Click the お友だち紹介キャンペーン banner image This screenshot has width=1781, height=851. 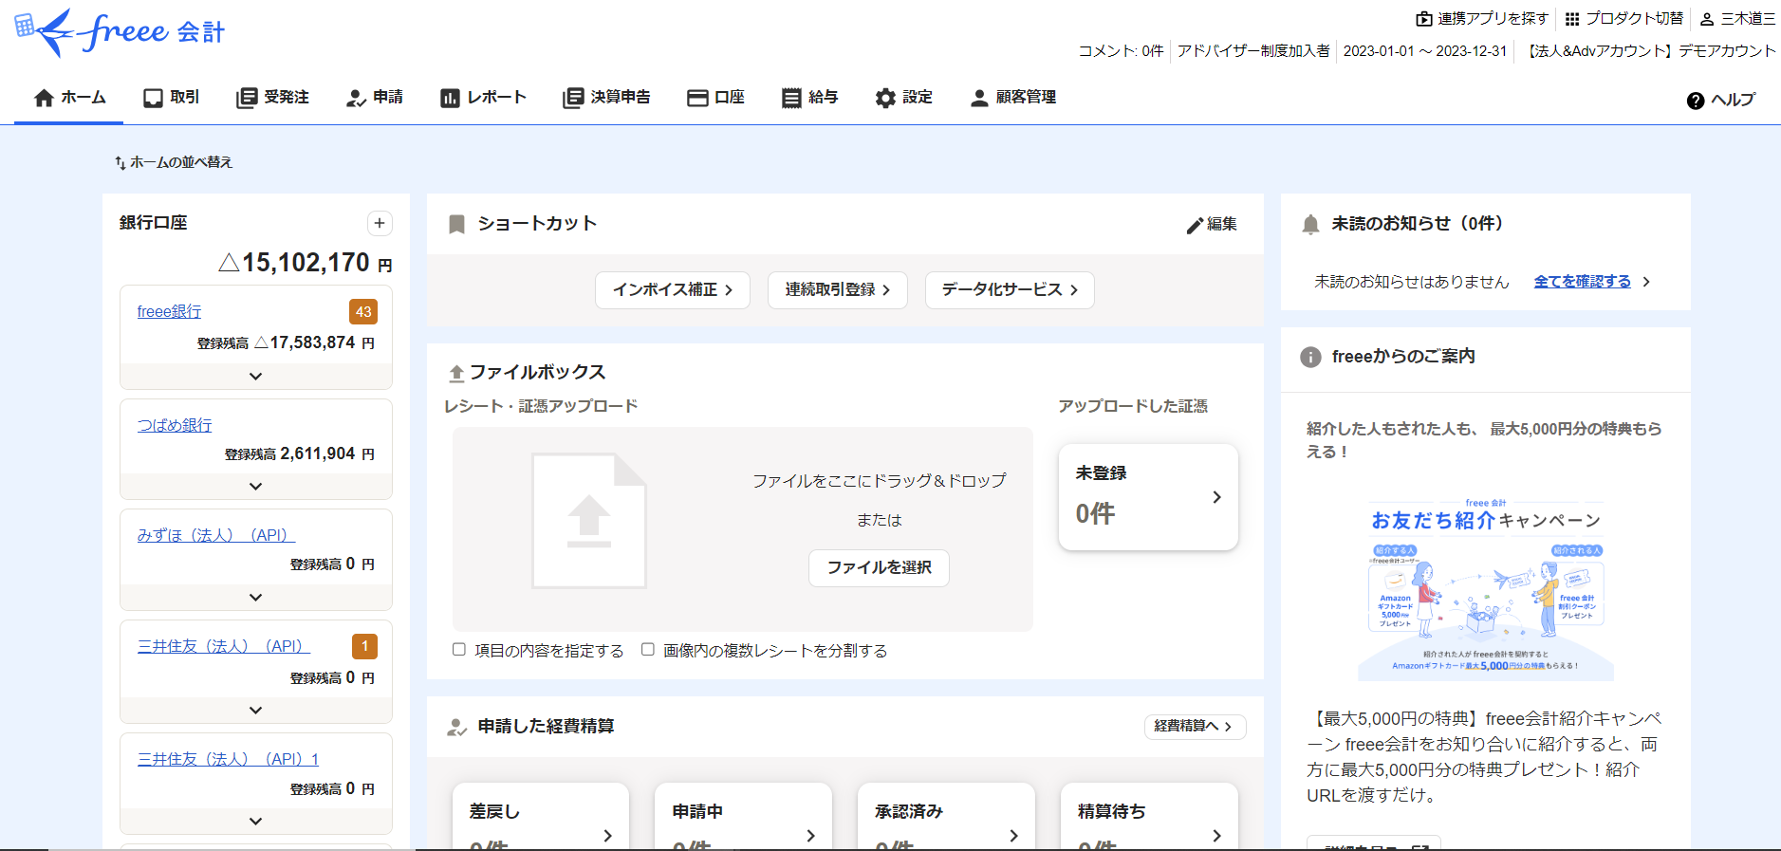pos(1485,588)
